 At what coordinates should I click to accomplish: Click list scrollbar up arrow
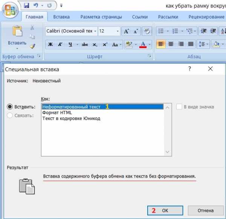pos(168,107)
